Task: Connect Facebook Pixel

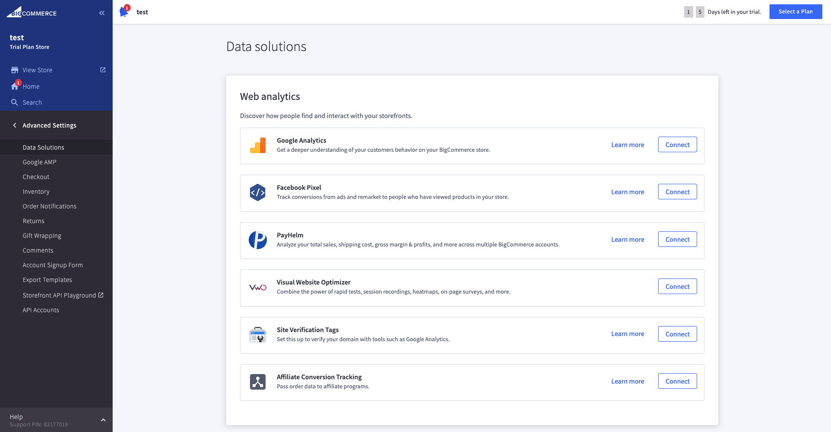Action: click(677, 192)
